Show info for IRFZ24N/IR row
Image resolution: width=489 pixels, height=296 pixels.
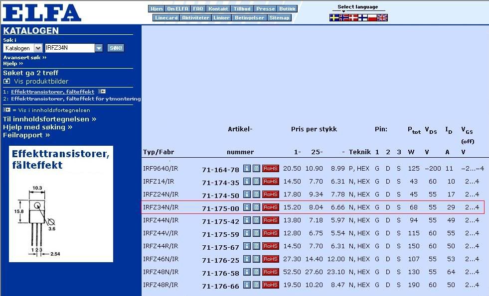click(x=247, y=194)
